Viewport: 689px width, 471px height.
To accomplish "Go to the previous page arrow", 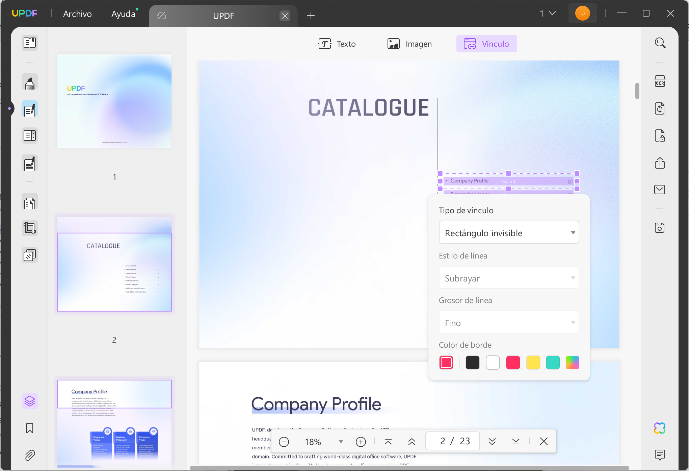I will click(412, 441).
